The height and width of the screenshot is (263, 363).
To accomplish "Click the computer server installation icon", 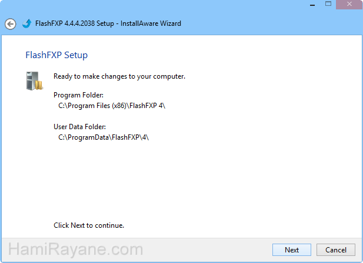I will pyautogui.click(x=35, y=81).
